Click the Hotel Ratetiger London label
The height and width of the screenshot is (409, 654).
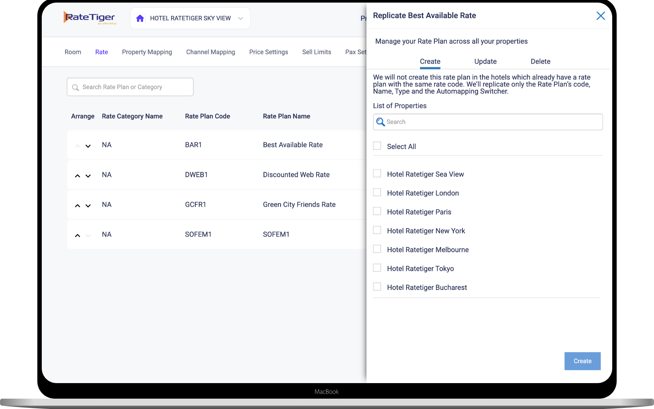tap(423, 193)
